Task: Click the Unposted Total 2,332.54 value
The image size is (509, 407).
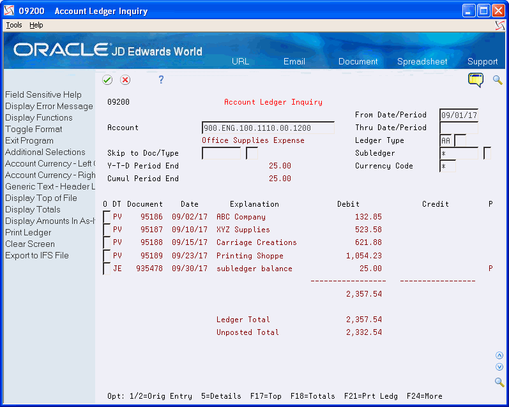Action: pyautogui.click(x=363, y=332)
